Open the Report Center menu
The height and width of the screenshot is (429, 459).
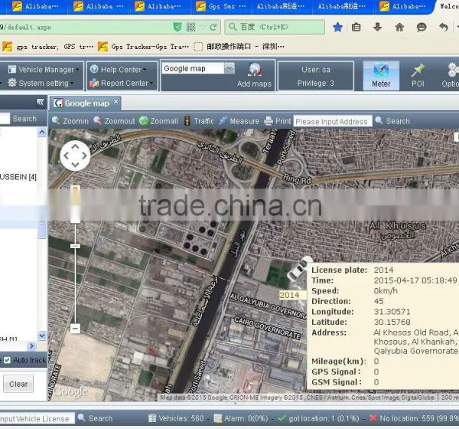tap(121, 84)
